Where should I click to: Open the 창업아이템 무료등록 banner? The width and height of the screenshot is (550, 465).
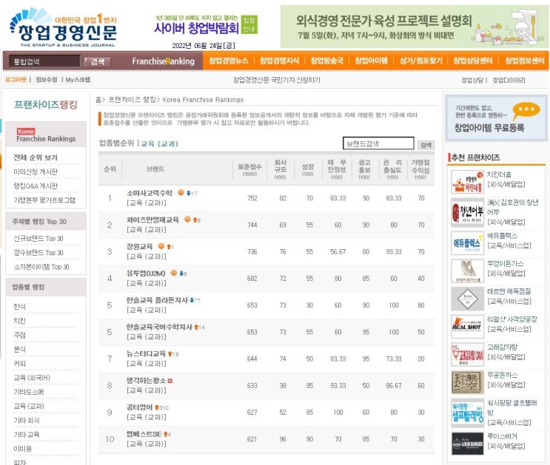(x=496, y=118)
